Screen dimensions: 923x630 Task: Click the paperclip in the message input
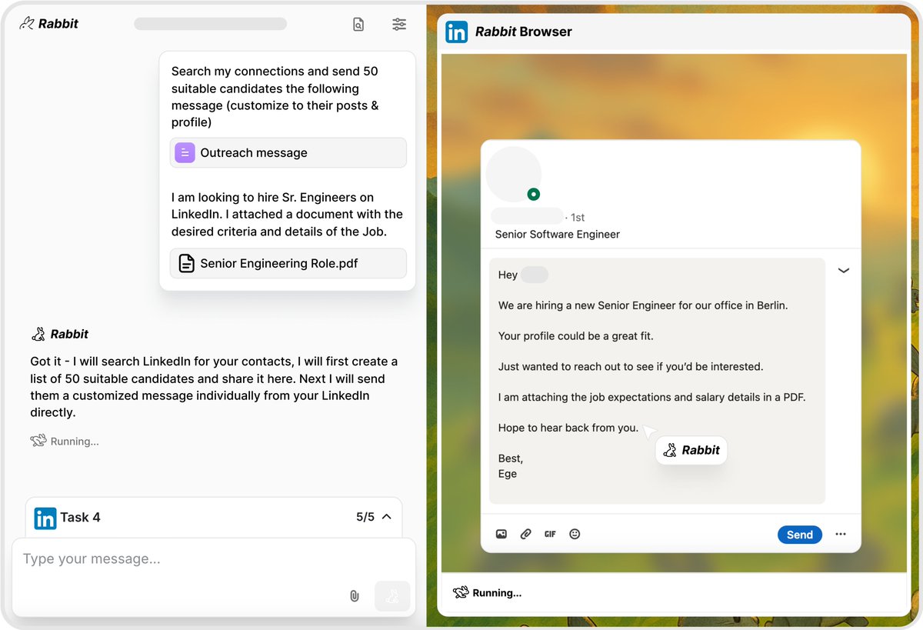pyautogui.click(x=355, y=595)
